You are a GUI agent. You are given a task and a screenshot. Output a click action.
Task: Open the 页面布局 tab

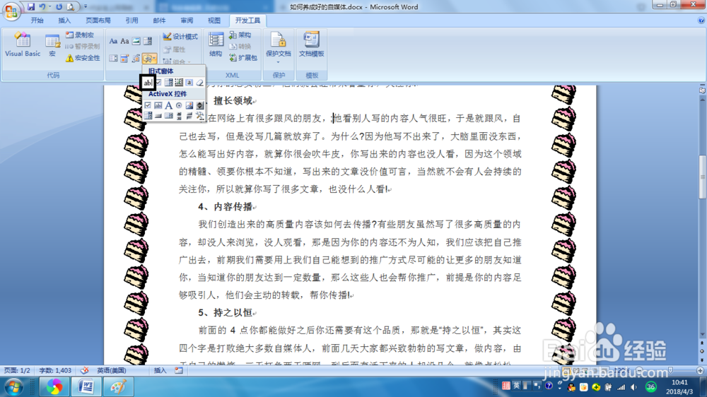[x=98, y=20]
